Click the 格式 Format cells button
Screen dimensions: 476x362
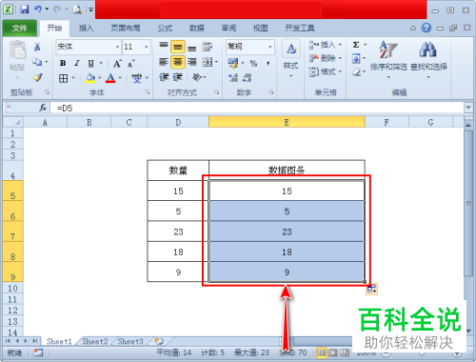coord(326,71)
